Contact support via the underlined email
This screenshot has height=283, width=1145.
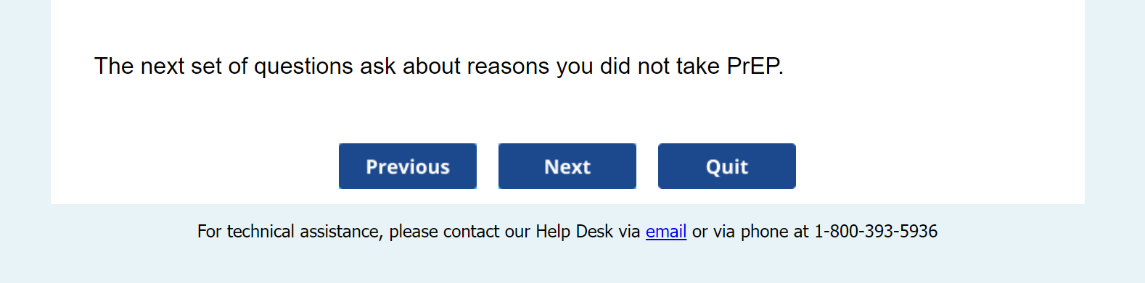pos(666,232)
